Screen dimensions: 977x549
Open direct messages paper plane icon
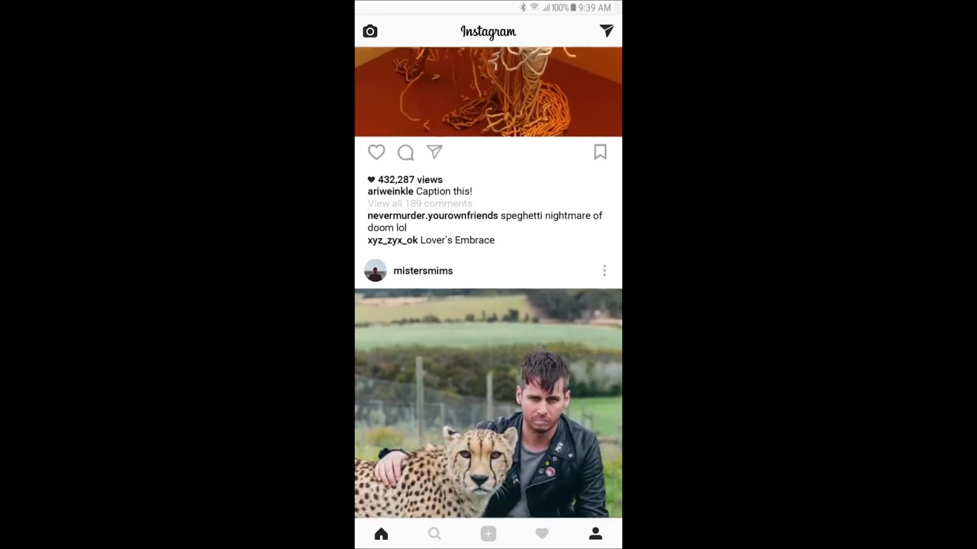tap(606, 30)
